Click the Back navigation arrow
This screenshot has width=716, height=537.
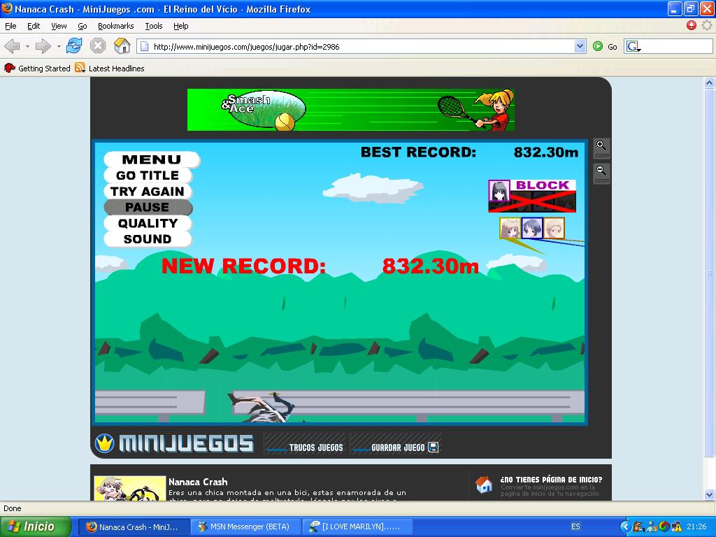(13, 46)
